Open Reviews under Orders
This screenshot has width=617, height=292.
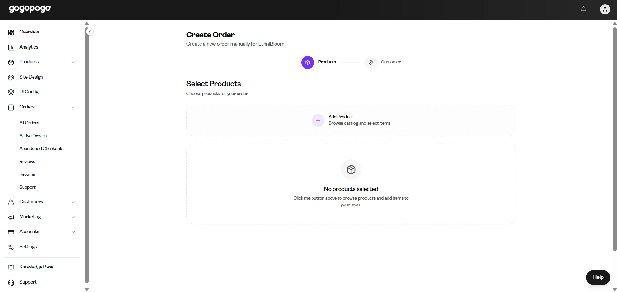(x=27, y=161)
